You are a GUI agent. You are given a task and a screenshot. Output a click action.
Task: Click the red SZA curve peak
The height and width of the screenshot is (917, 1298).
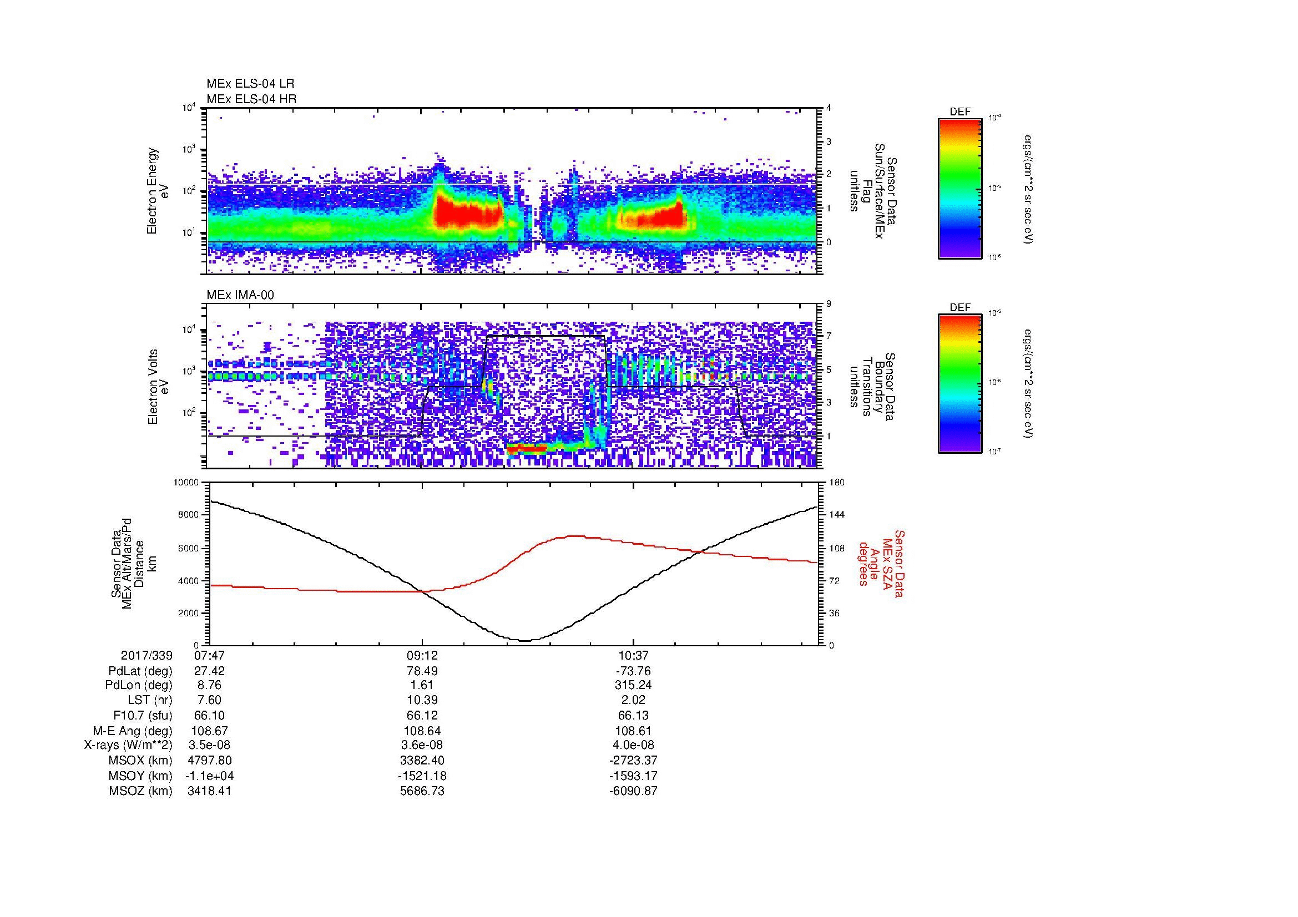click(x=575, y=536)
